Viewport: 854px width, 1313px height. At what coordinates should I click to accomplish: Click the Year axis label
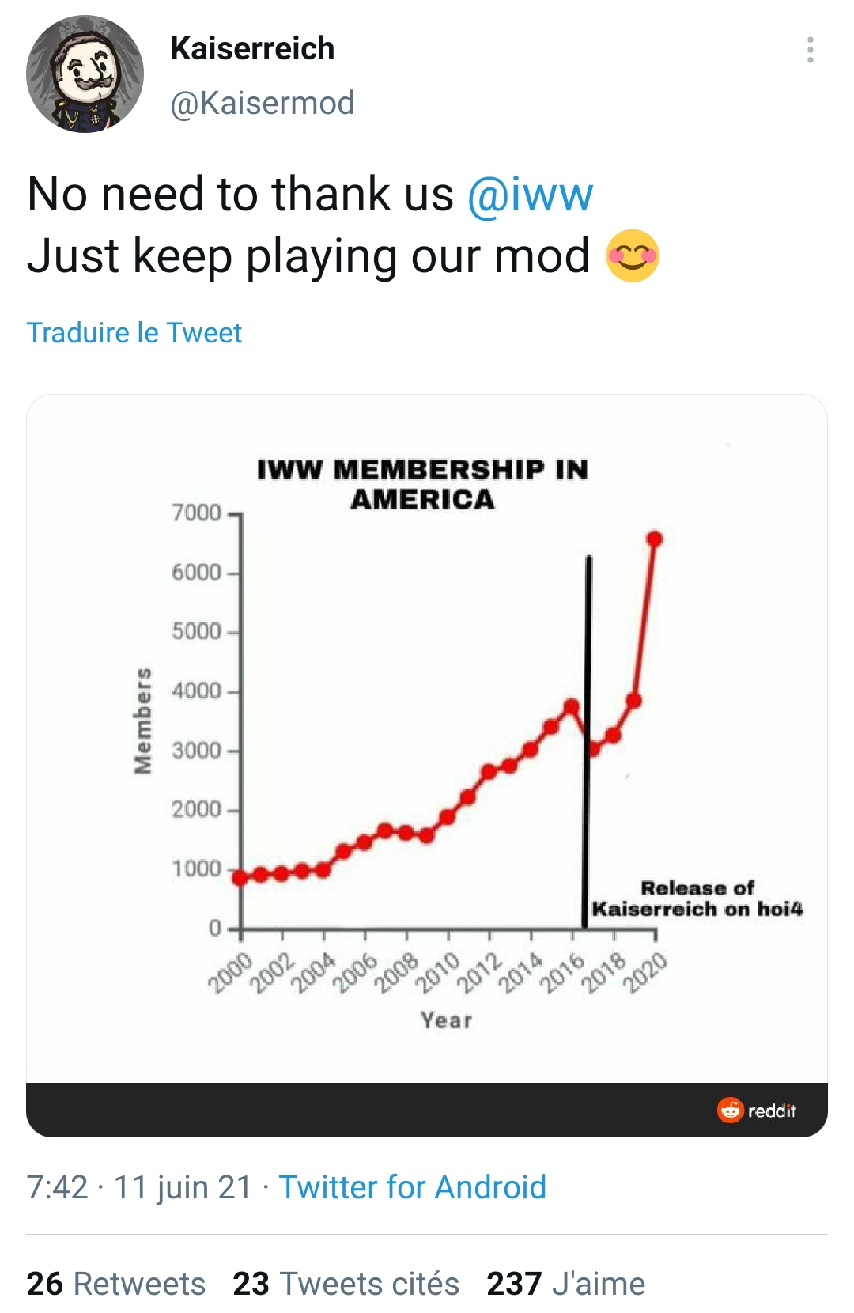point(446,1020)
